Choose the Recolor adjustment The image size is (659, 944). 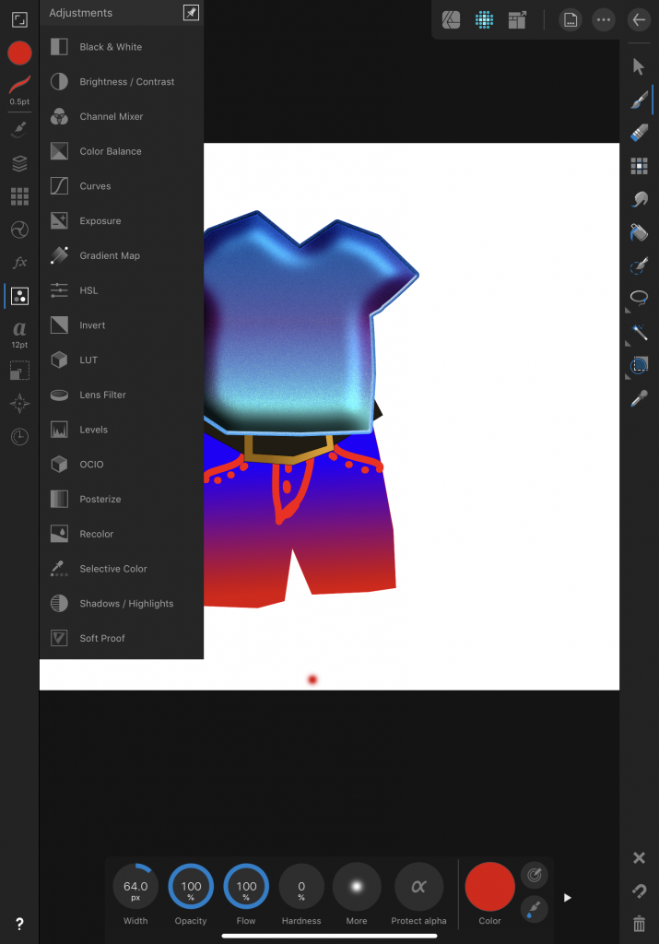pyautogui.click(x=122, y=534)
